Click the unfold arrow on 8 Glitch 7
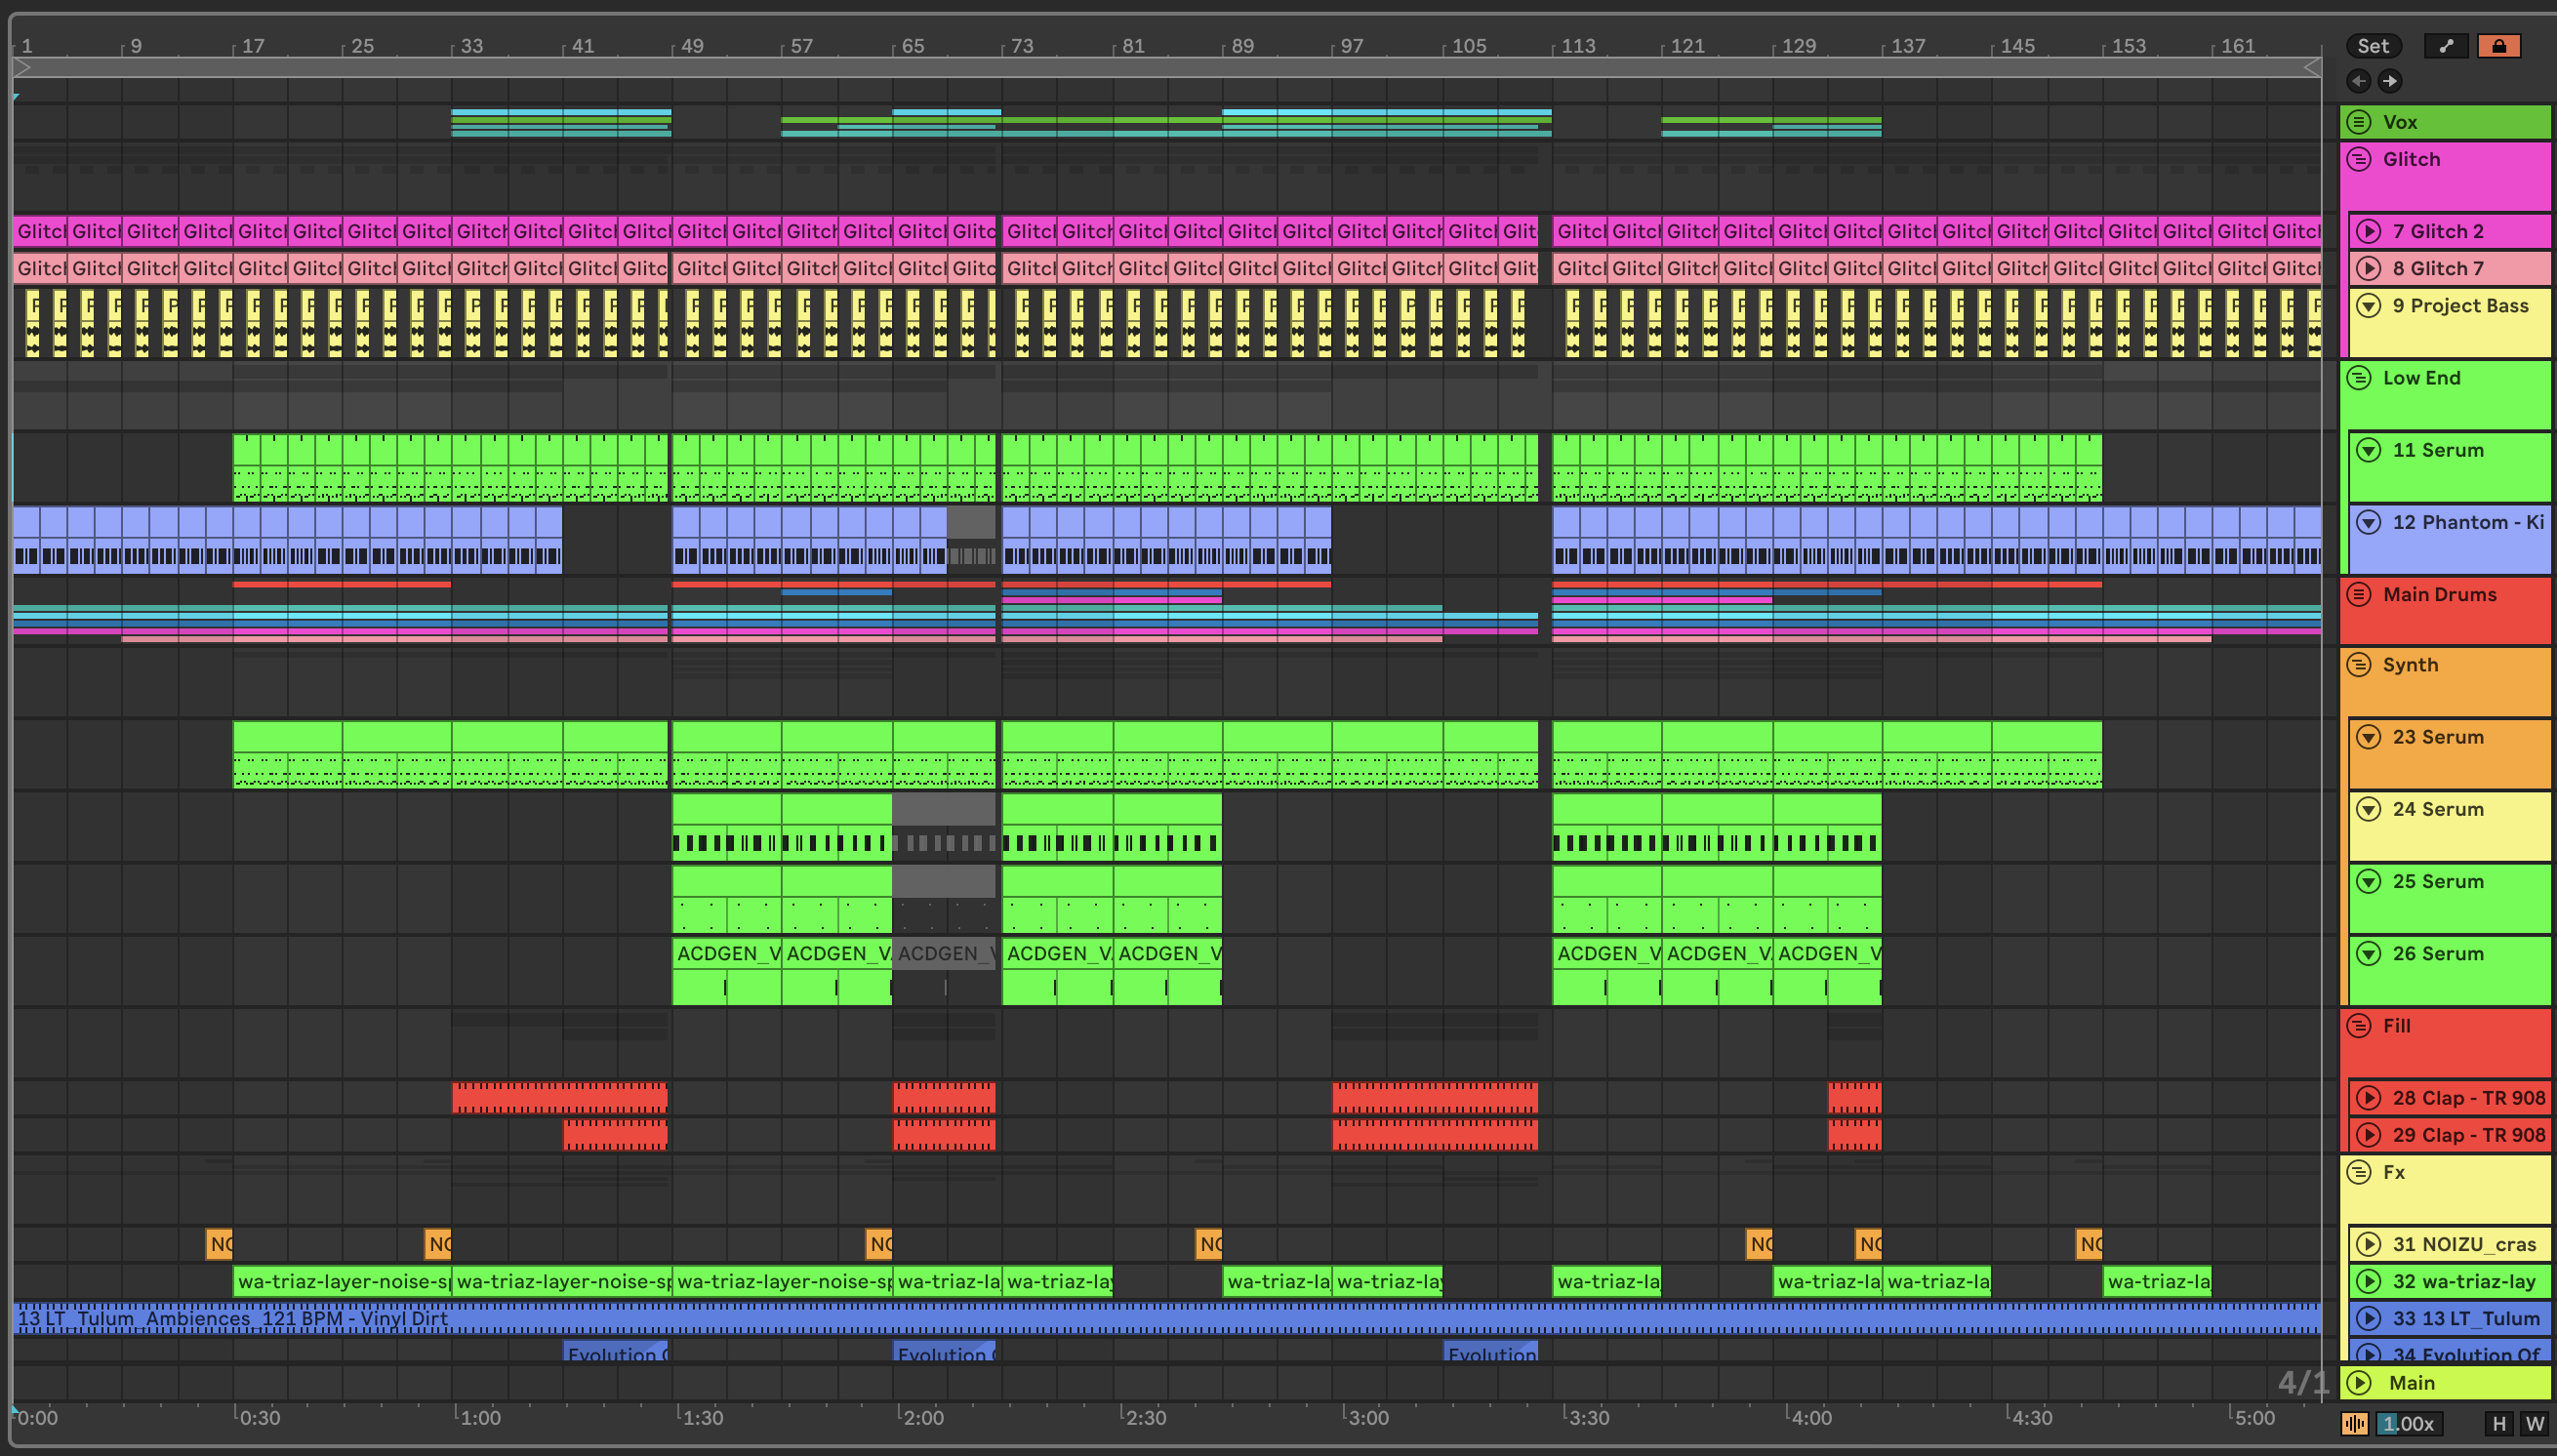 point(2369,268)
